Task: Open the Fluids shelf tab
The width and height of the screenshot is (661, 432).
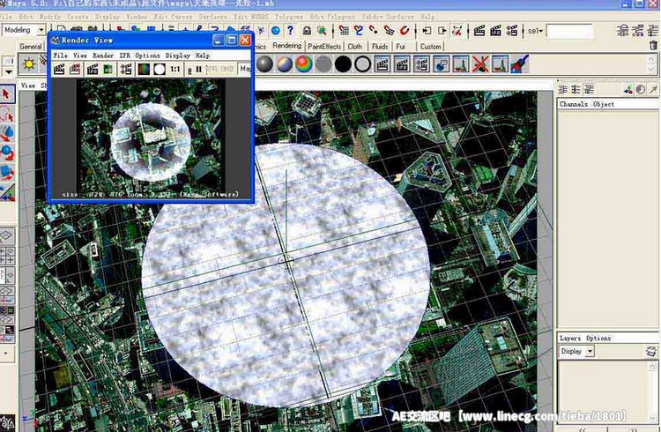Action: point(379,47)
